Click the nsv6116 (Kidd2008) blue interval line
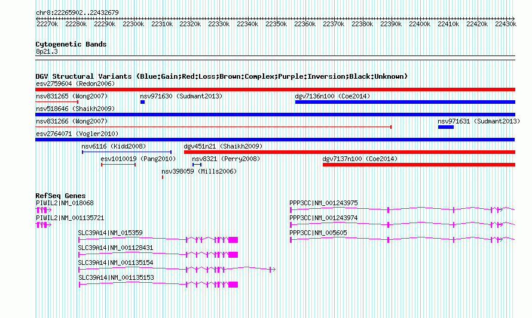This screenshot has width=532, height=318. click(x=127, y=152)
